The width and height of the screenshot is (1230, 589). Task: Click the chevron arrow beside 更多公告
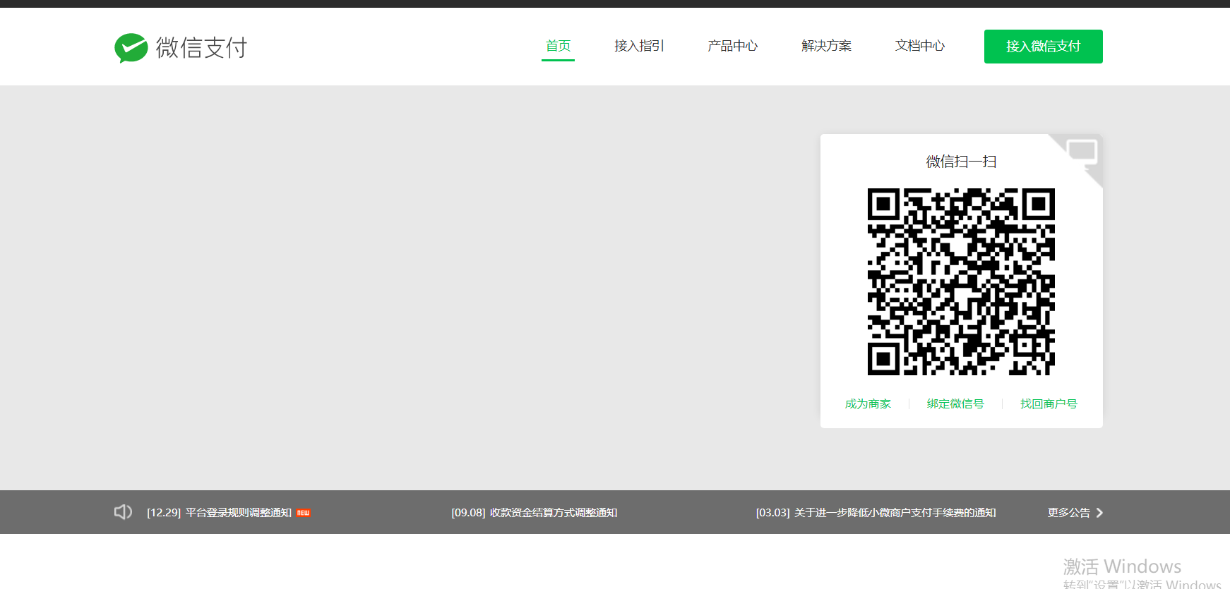(x=1099, y=513)
